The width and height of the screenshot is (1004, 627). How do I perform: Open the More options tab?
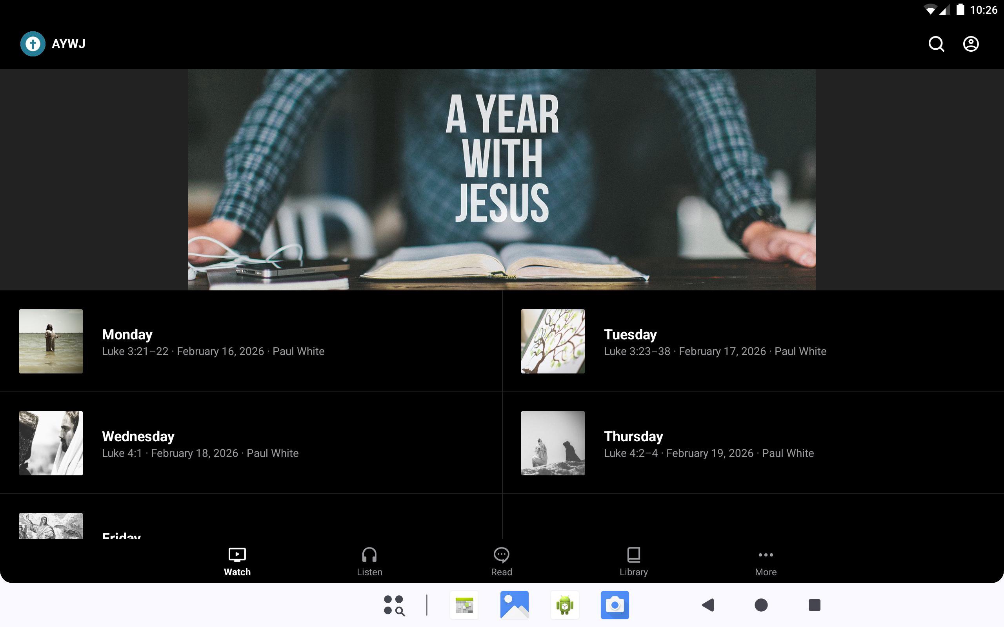pyautogui.click(x=766, y=562)
